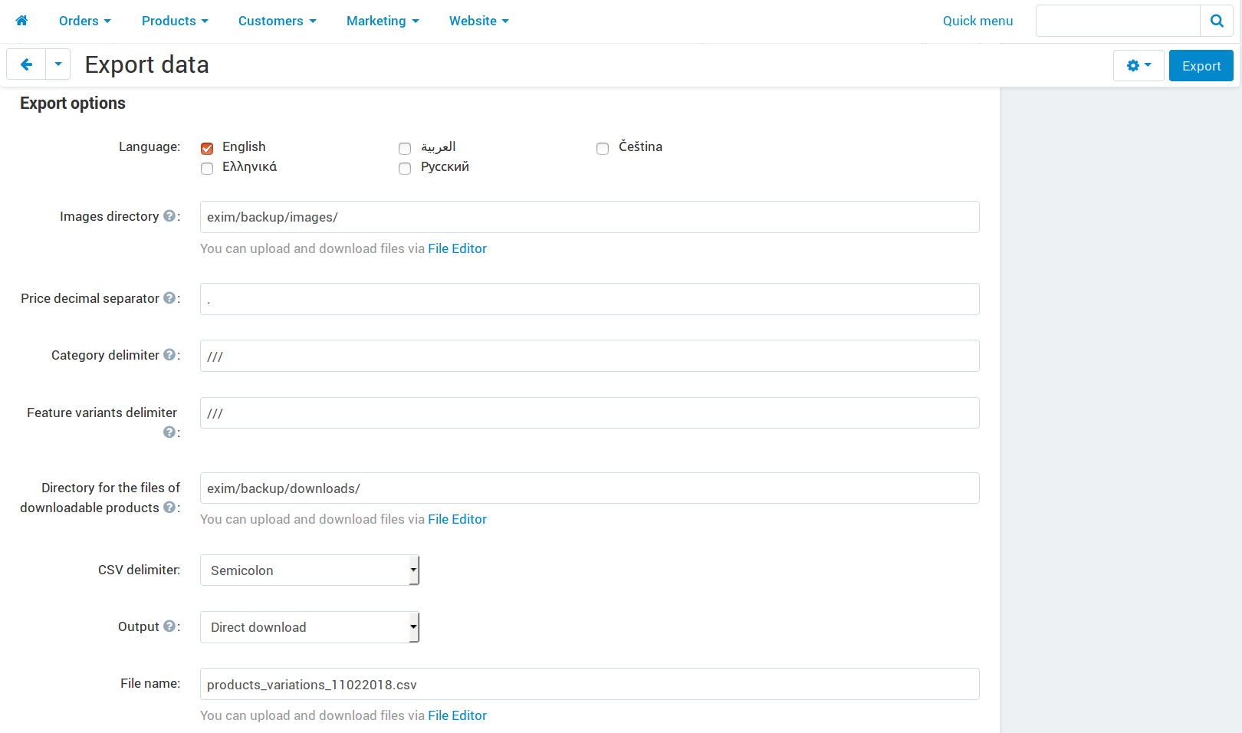Open the Customers menu
1242x733 pixels.
pos(278,21)
